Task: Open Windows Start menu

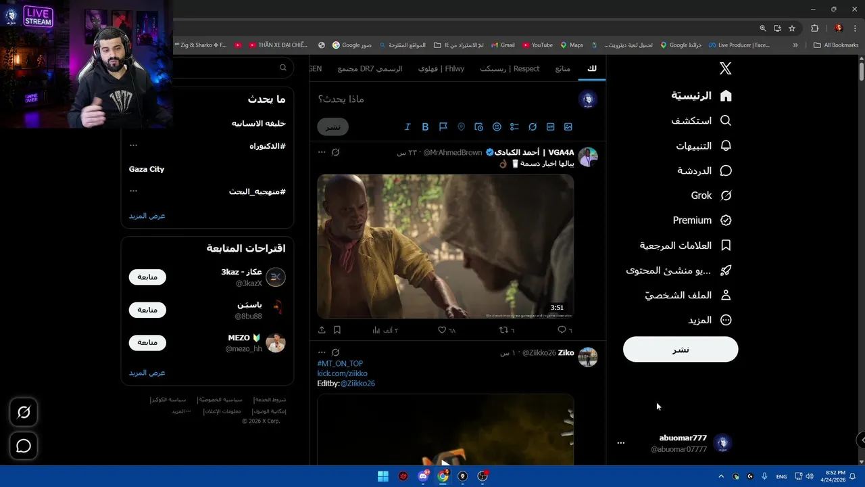Action: pos(383,476)
